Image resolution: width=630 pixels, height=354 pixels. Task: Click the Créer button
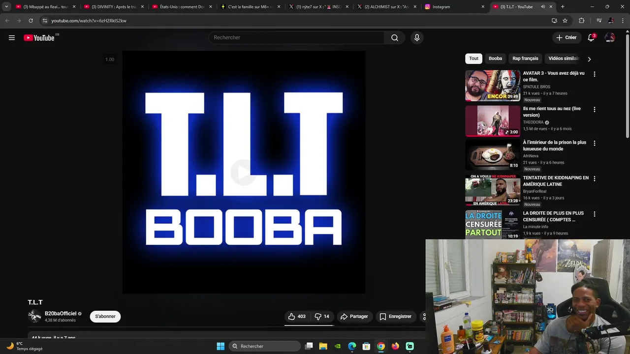tap(566, 38)
